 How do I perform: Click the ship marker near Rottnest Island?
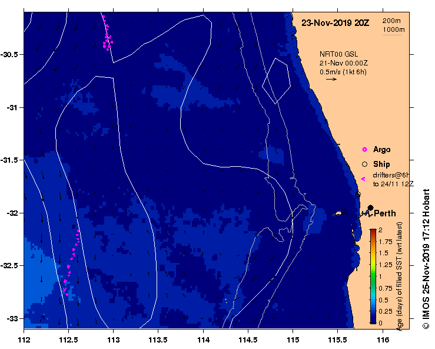pyautogui.click(x=344, y=212)
